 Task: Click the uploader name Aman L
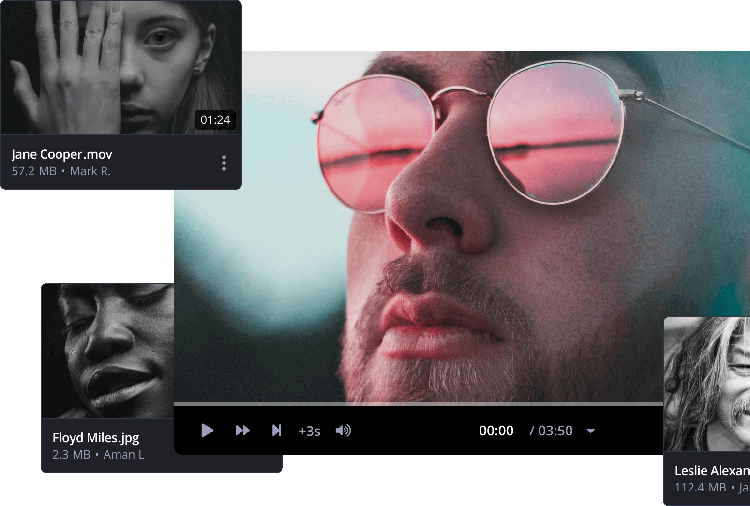point(124,455)
